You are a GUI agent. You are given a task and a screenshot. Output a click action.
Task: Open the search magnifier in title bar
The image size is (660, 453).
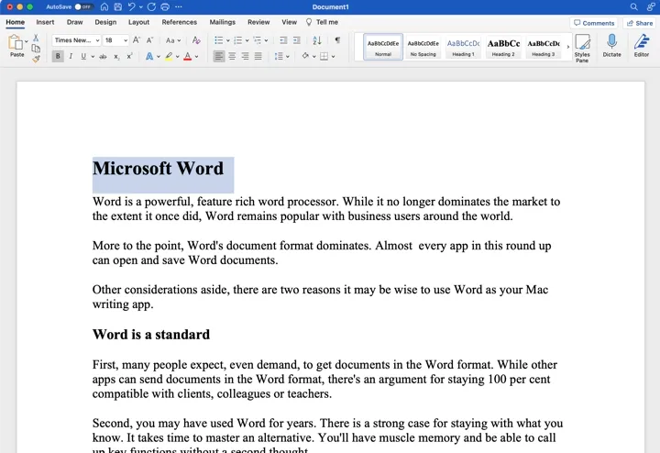pos(634,6)
